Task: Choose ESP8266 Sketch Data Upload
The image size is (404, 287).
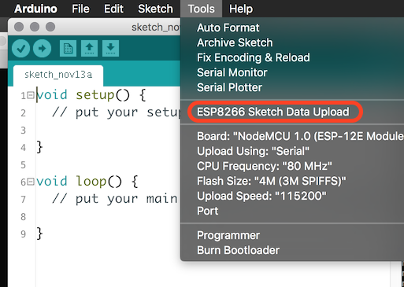Action: [x=273, y=112]
